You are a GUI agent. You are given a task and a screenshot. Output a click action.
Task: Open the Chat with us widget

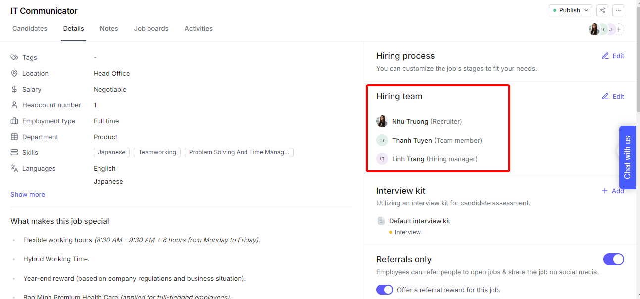tap(627, 157)
